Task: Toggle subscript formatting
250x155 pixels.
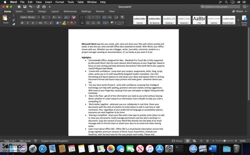Action: point(46,23)
